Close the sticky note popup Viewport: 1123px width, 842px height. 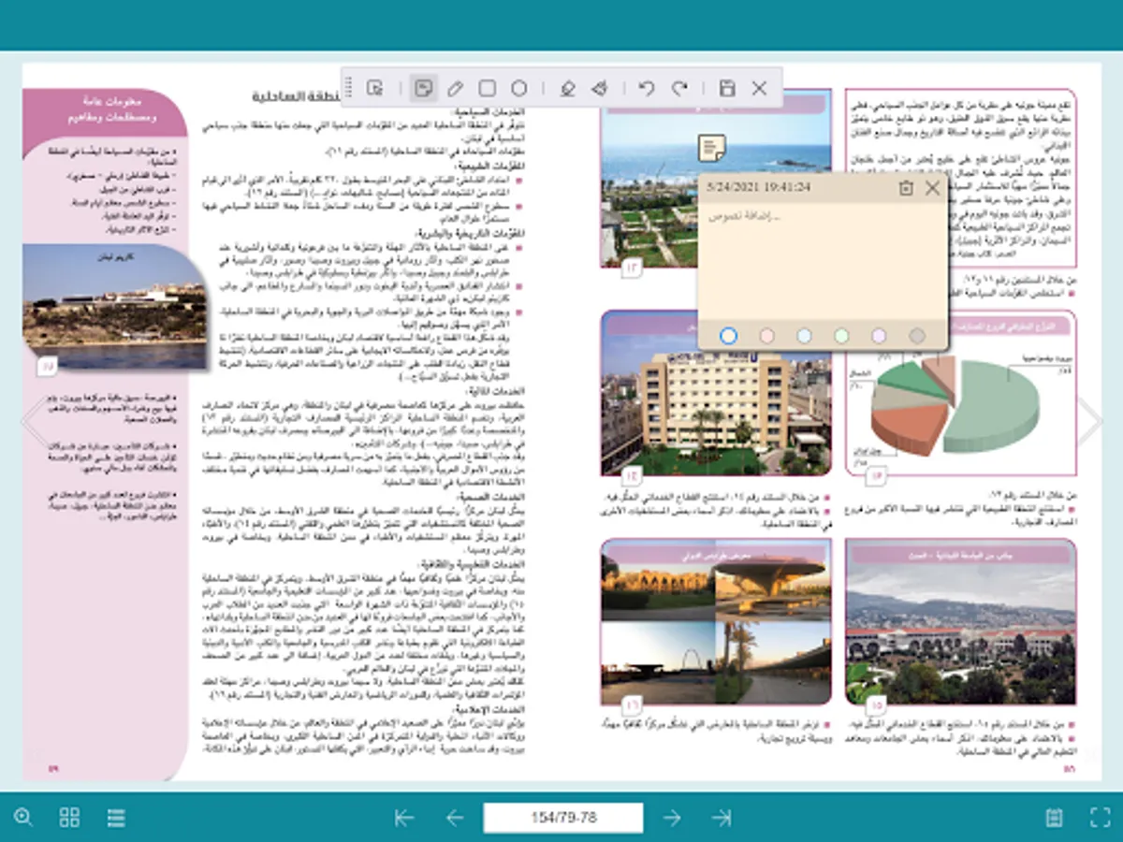tap(932, 188)
